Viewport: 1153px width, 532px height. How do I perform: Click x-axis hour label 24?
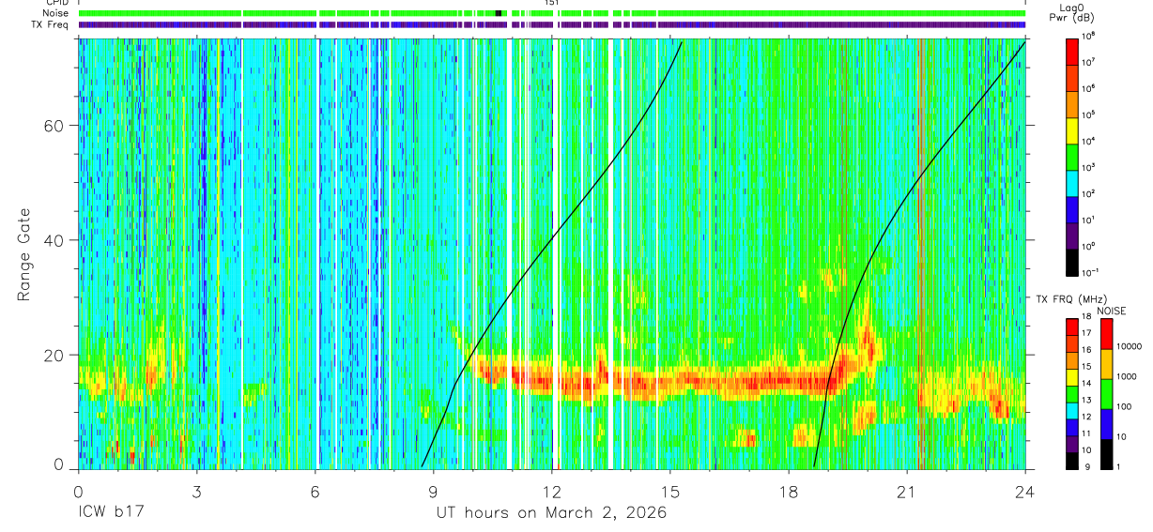tap(1024, 491)
